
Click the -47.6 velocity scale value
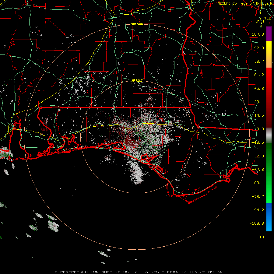(258, 170)
